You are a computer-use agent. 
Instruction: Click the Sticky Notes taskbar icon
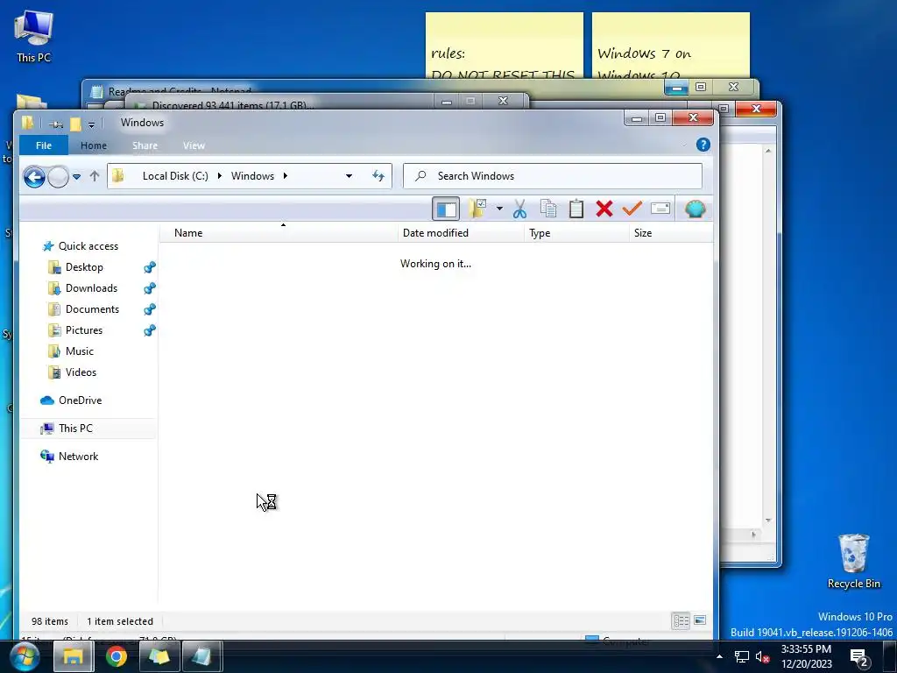[x=159, y=656]
